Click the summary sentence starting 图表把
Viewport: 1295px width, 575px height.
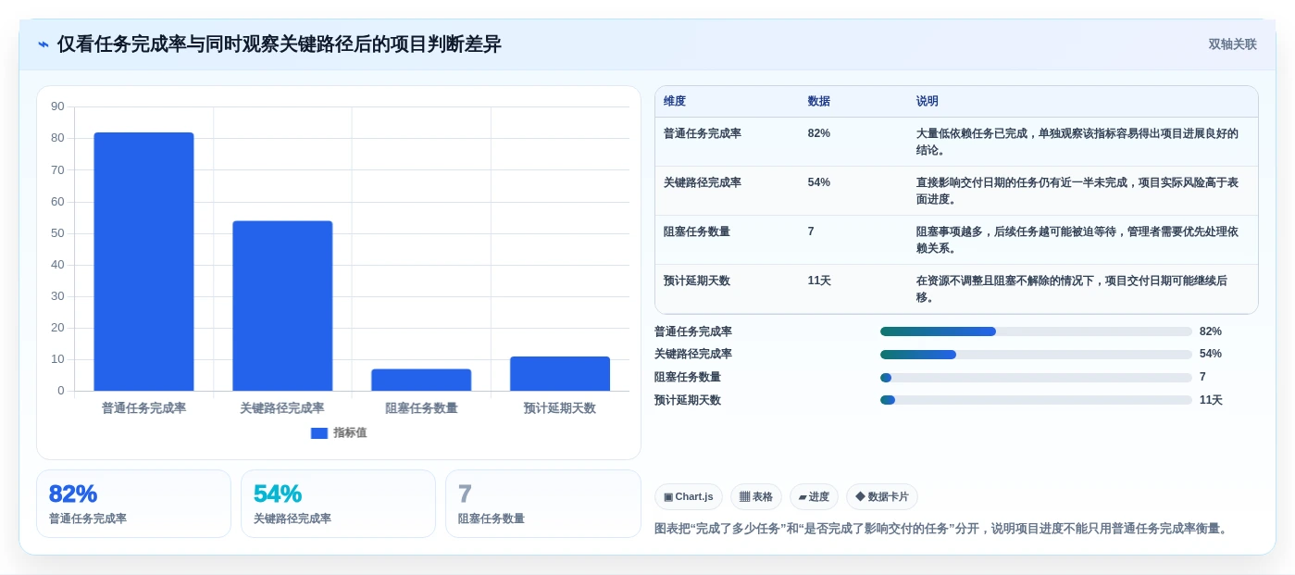click(941, 529)
